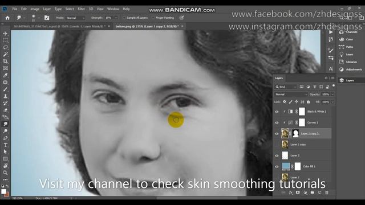Toggle layer filtering on/off switch

tap(334, 86)
